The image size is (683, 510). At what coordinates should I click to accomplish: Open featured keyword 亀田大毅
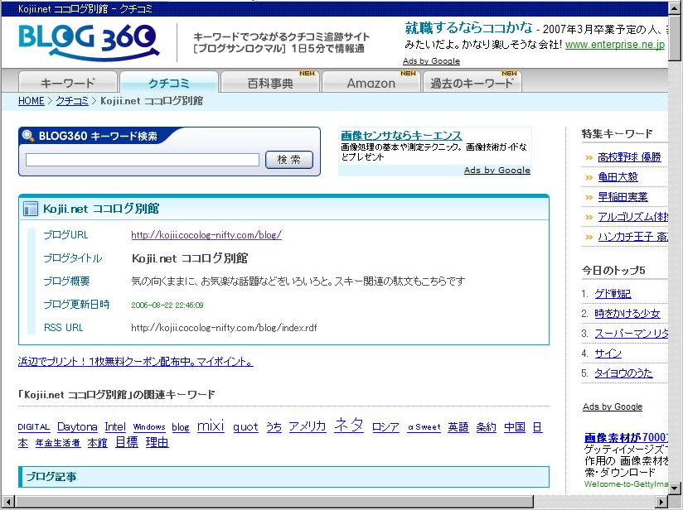[618, 177]
